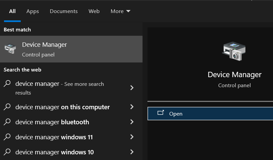Click magnifier icon next to 'on this computer'
Screen dimensions: 273x160
pyautogui.click(x=7, y=107)
